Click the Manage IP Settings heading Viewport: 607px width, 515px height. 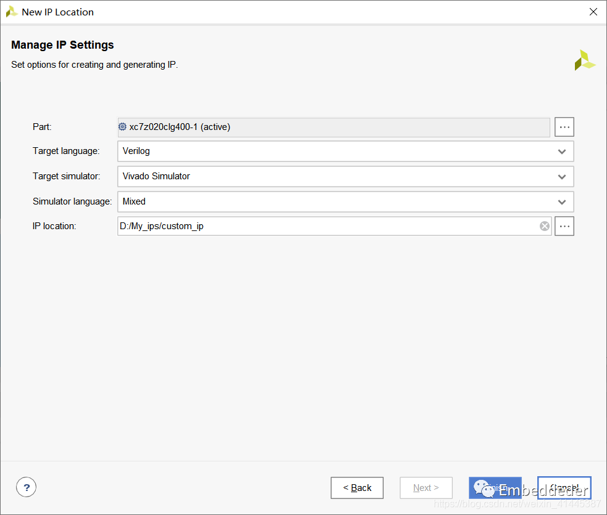pyautogui.click(x=62, y=45)
